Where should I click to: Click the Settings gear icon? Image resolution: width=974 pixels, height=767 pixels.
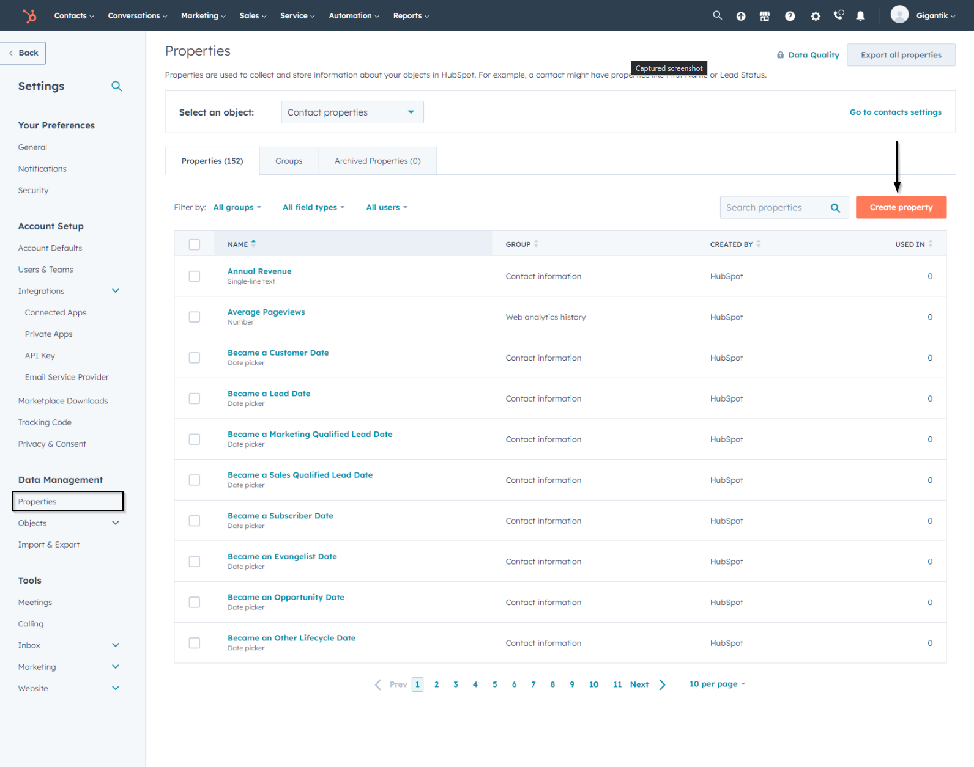click(x=816, y=16)
